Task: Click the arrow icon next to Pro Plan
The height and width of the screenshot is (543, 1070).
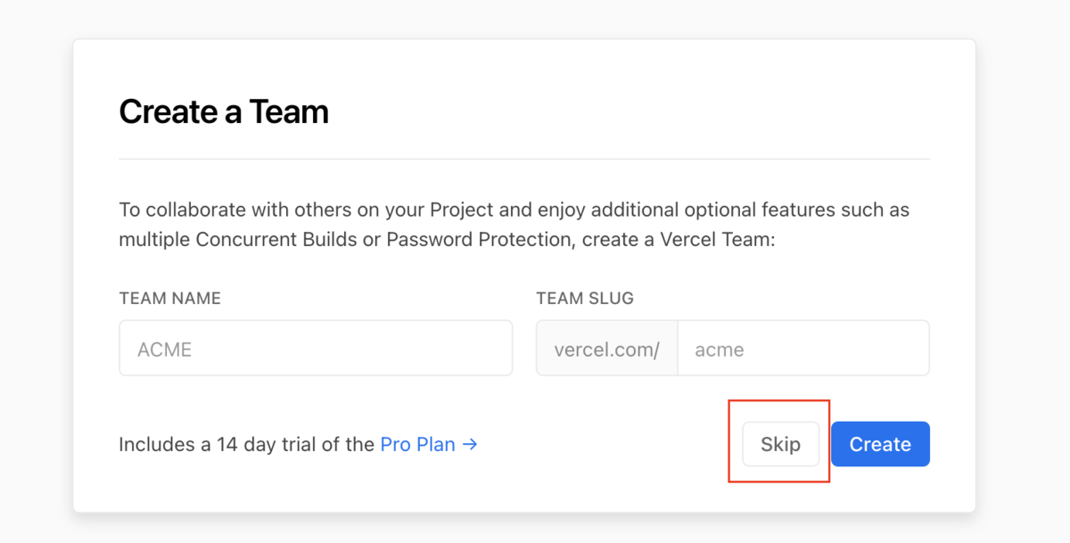Action: pos(470,444)
